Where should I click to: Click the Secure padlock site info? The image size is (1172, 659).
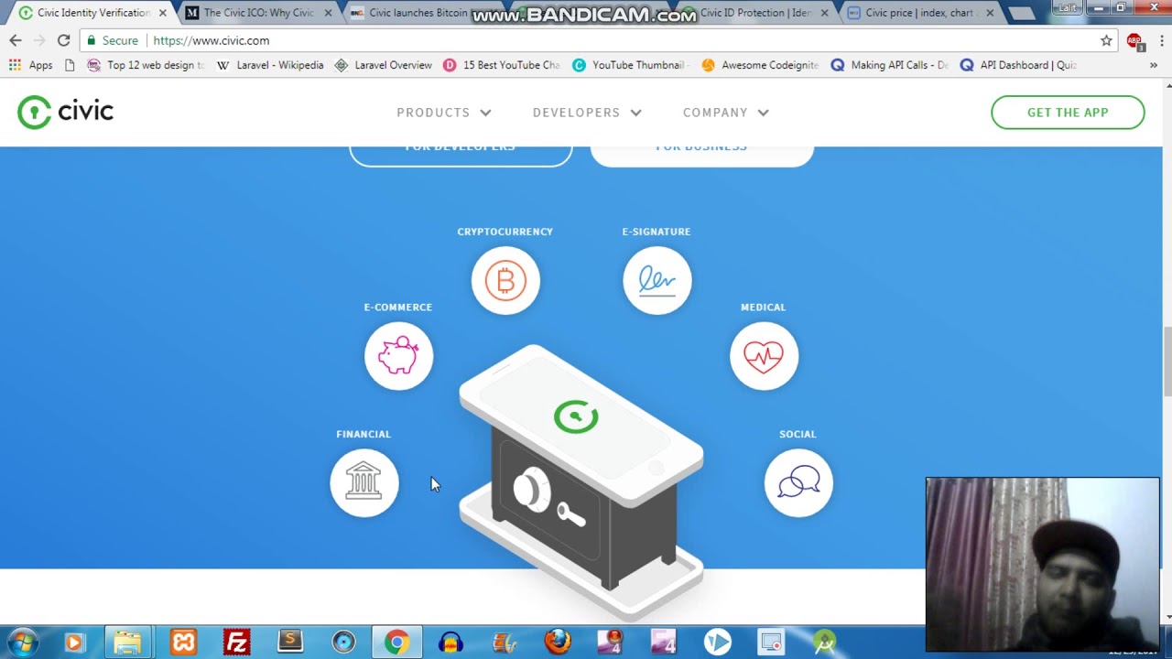[112, 40]
